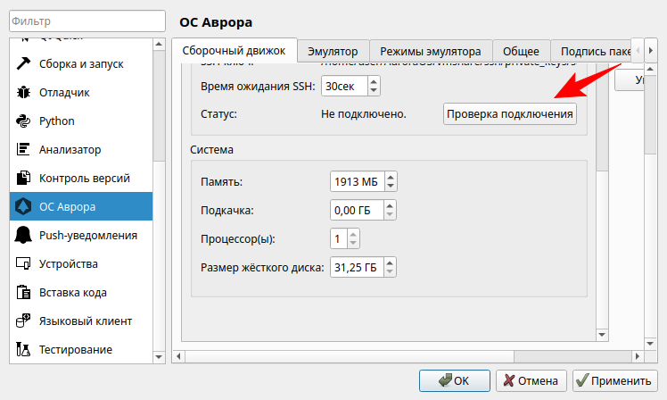Switch to the Эмулятор tab

coord(333,51)
